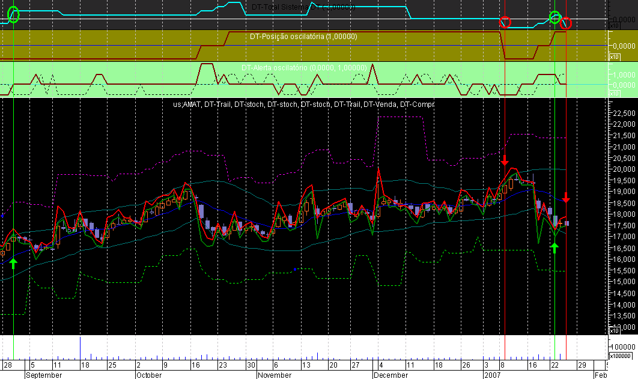Click the date 27 in November
This screenshot has height=379, width=638.
click(356, 365)
